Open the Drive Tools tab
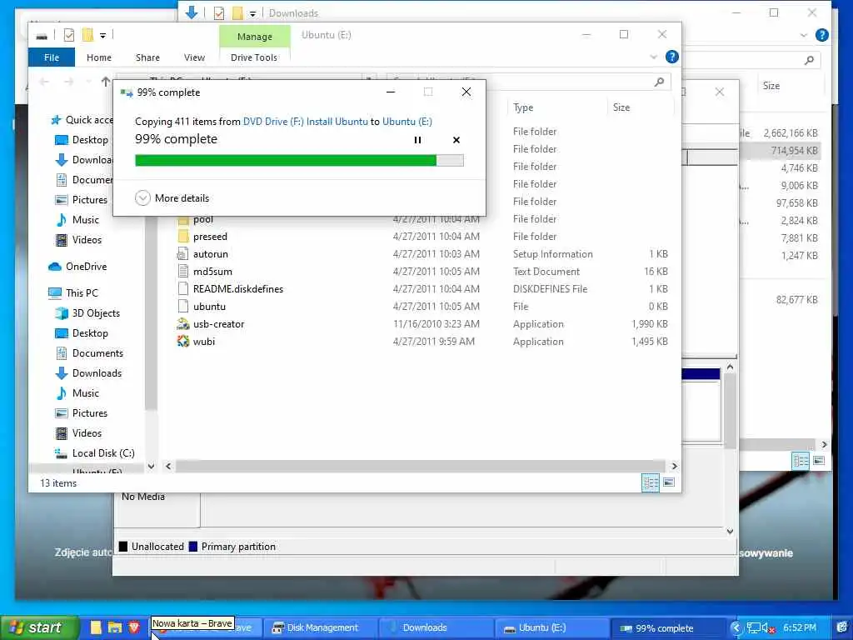 (253, 57)
